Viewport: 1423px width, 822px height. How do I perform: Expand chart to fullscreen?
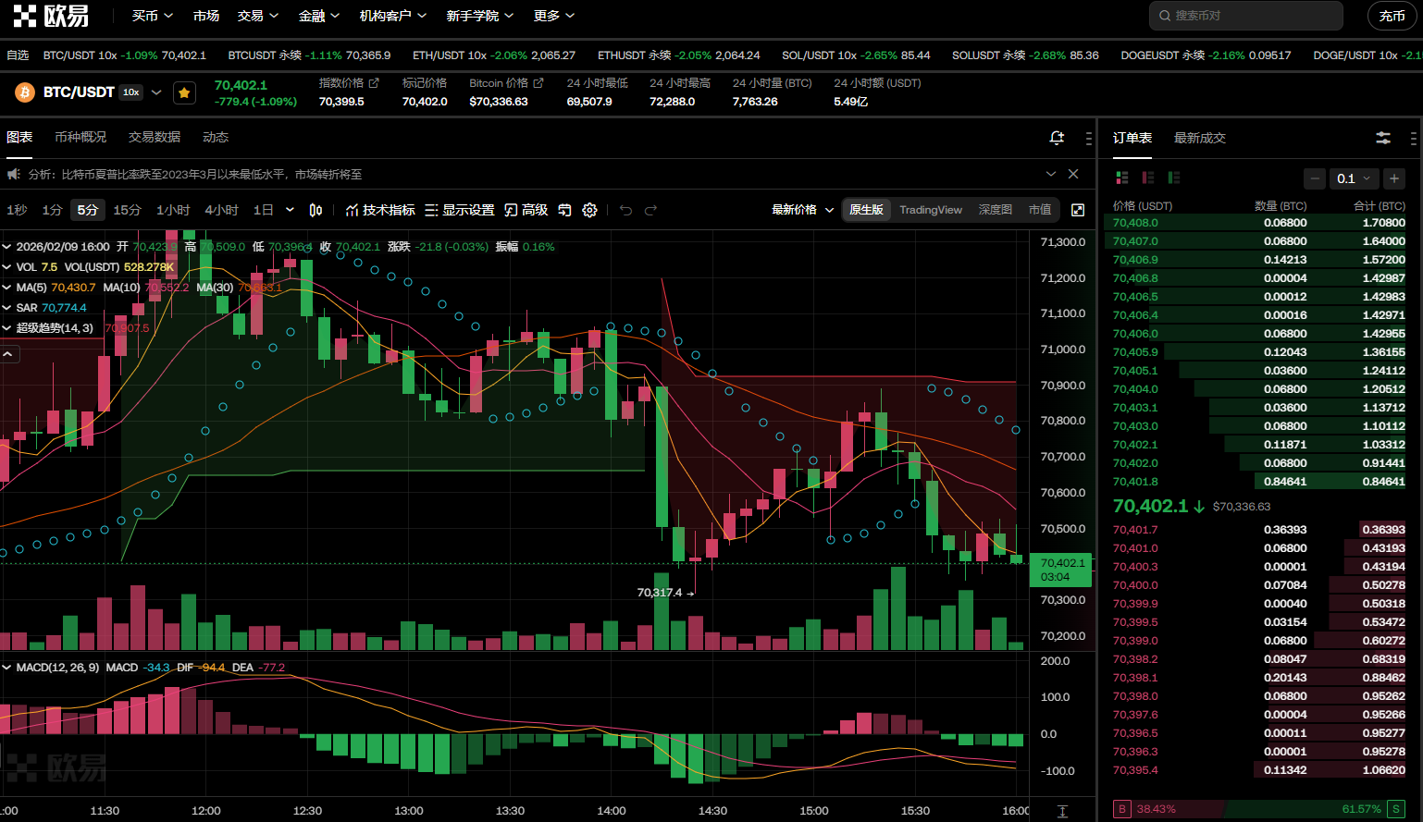point(1078,210)
